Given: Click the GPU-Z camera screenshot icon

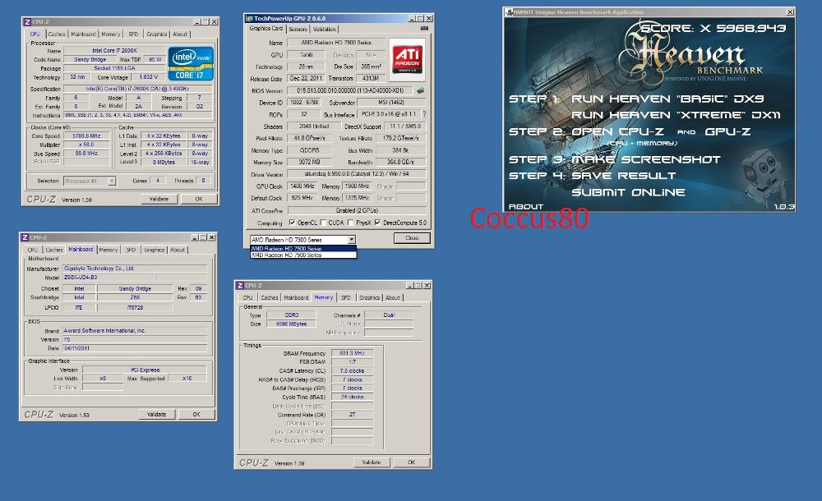Looking at the screenshot, I should click(424, 28).
